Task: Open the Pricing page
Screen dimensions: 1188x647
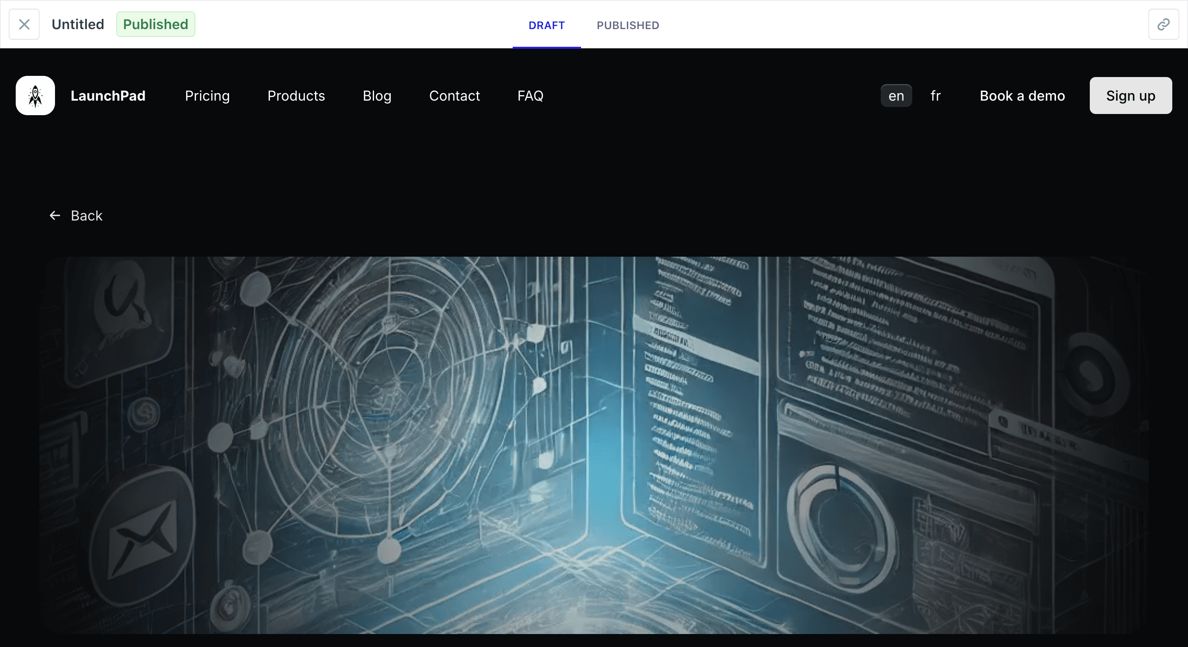Action: [x=207, y=96]
